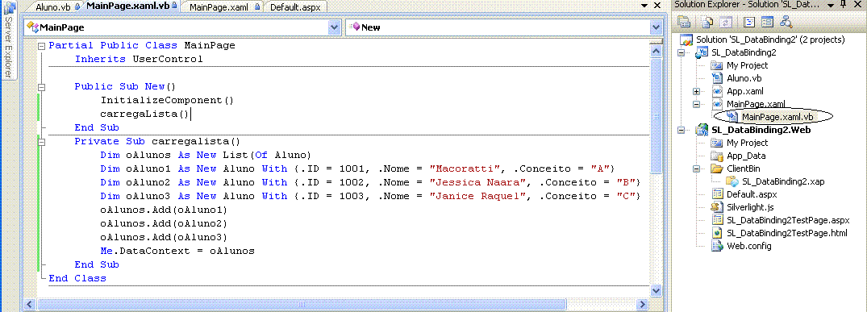The image size is (867, 312).
Task: Select MainPage.xaml in Solution Explorer tree
Action: coord(756,104)
